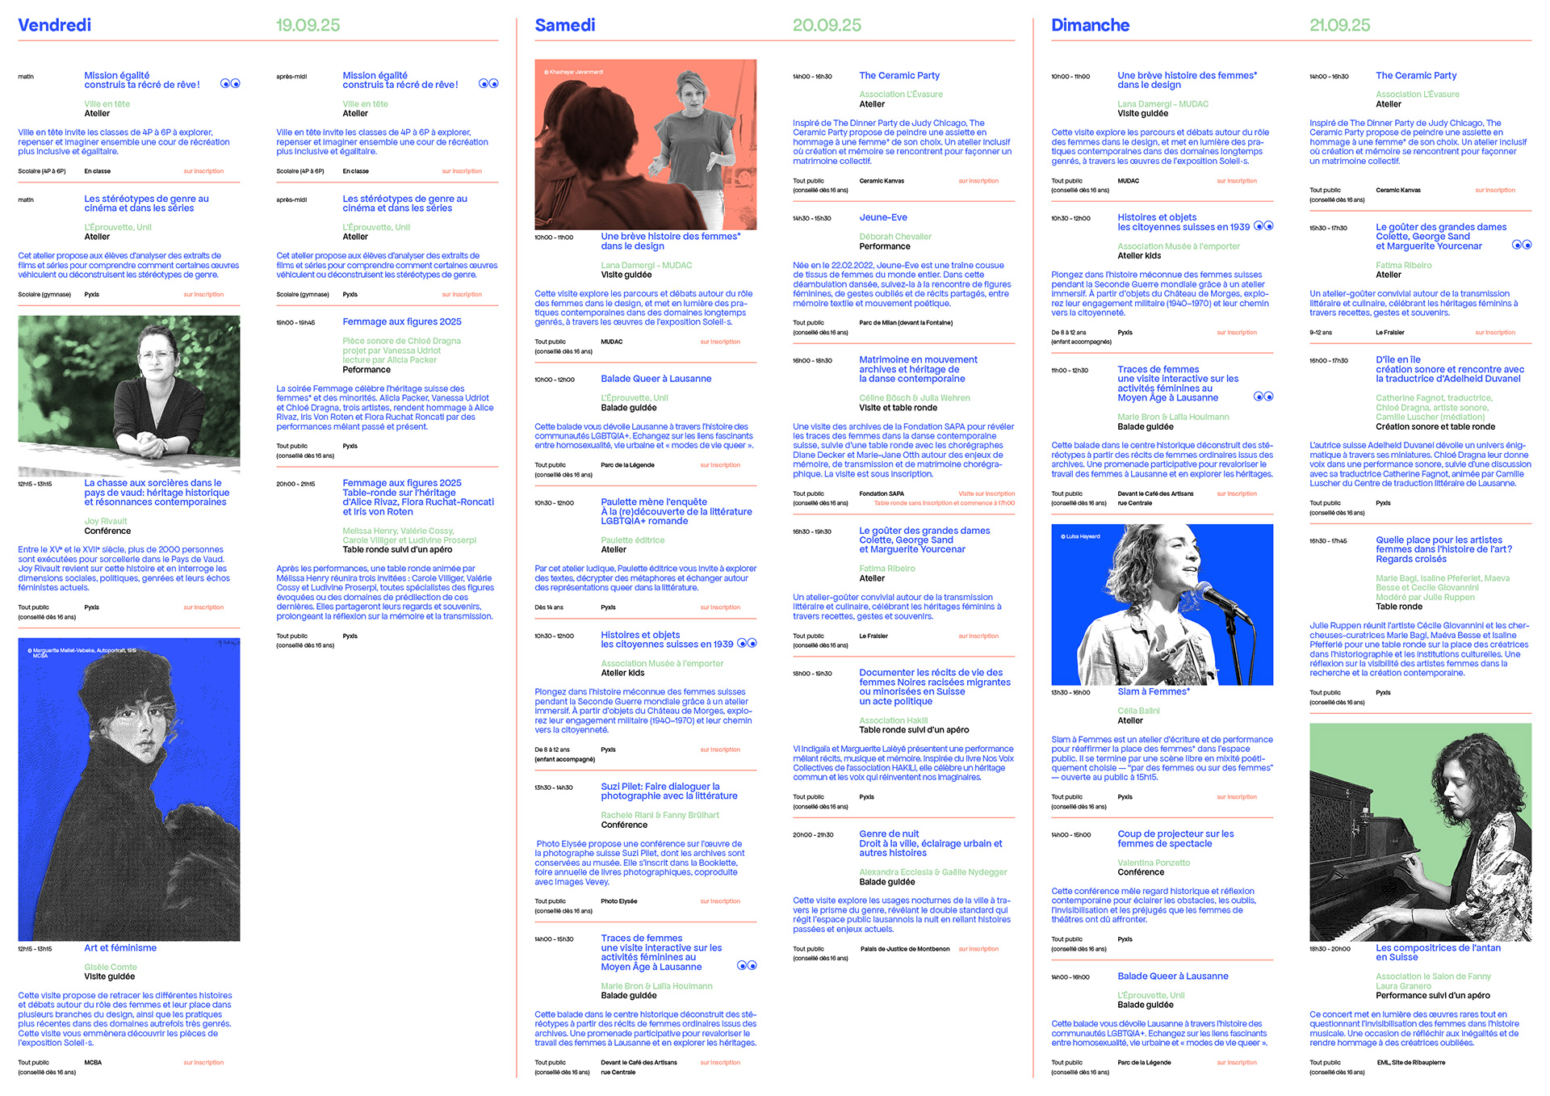Click eyes icon beside Dimanche Traces de femmes

[x=1263, y=396]
